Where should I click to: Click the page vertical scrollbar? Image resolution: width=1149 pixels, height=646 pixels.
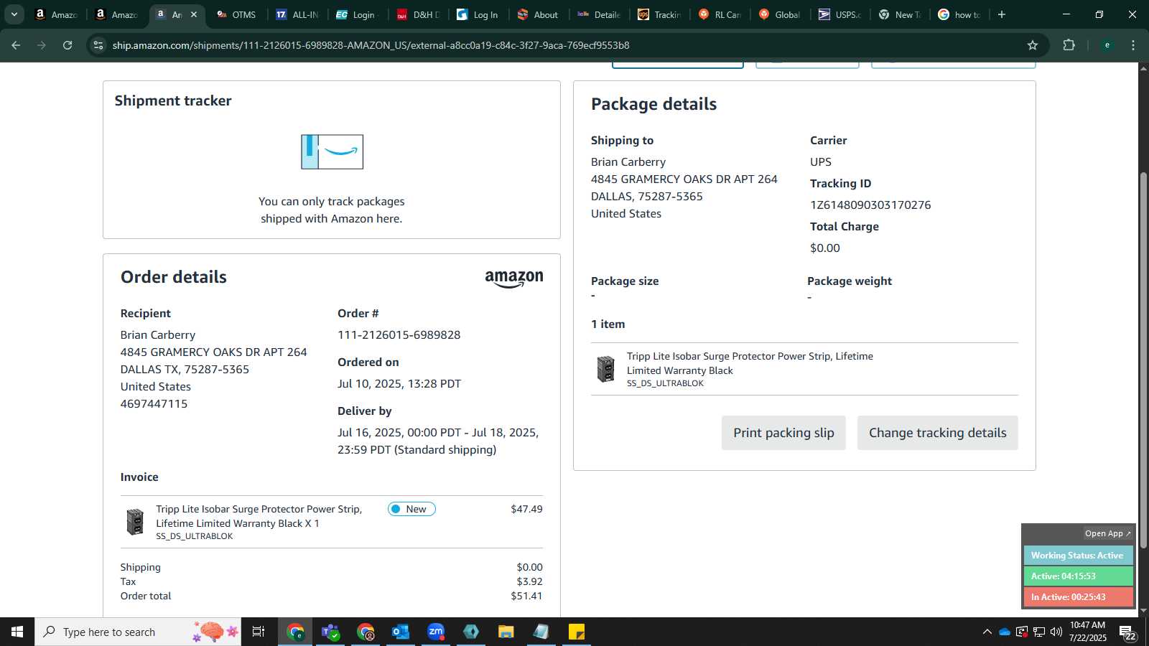(x=1143, y=359)
